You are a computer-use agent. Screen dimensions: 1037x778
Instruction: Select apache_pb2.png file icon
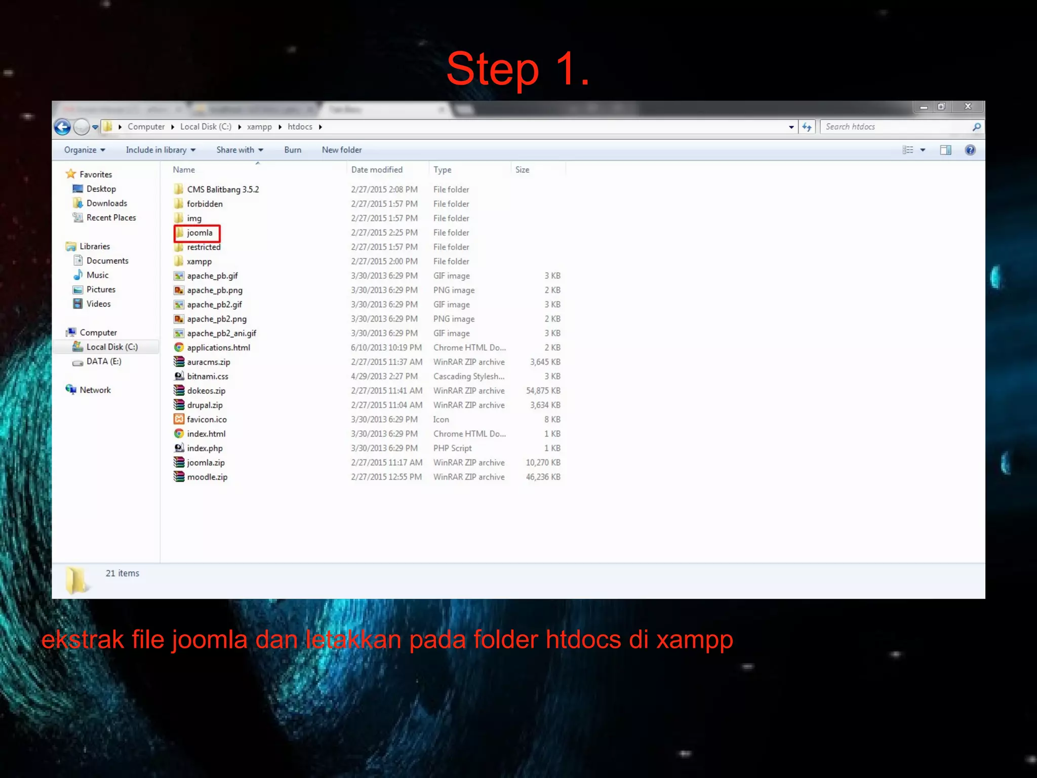[x=179, y=319]
